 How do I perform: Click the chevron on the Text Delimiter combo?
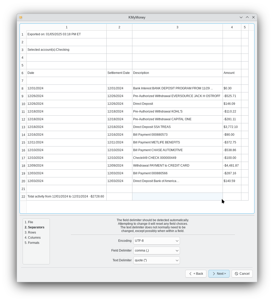pyautogui.click(x=177, y=260)
